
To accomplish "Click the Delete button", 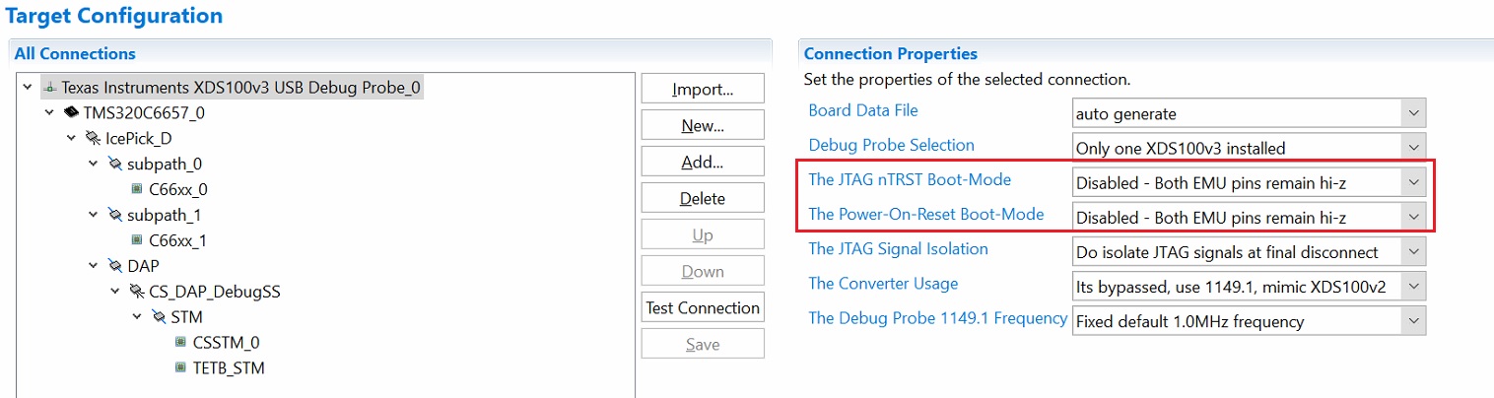I will (703, 198).
